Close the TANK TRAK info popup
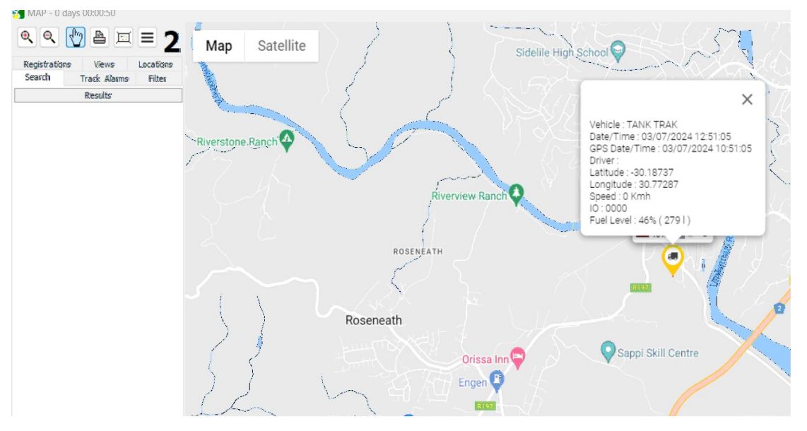Viewport: 807px width, 431px height. pos(747,100)
